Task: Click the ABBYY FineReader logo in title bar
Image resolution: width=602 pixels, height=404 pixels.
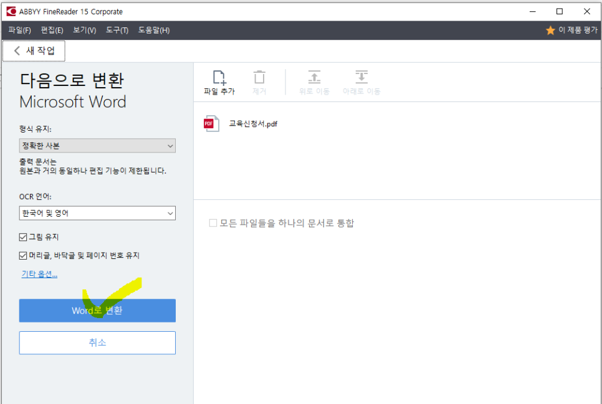Action: [x=11, y=11]
